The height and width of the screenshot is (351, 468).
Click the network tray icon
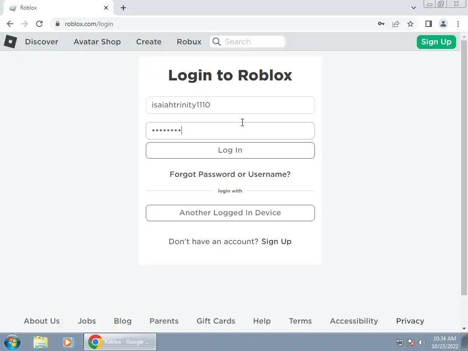click(x=399, y=342)
